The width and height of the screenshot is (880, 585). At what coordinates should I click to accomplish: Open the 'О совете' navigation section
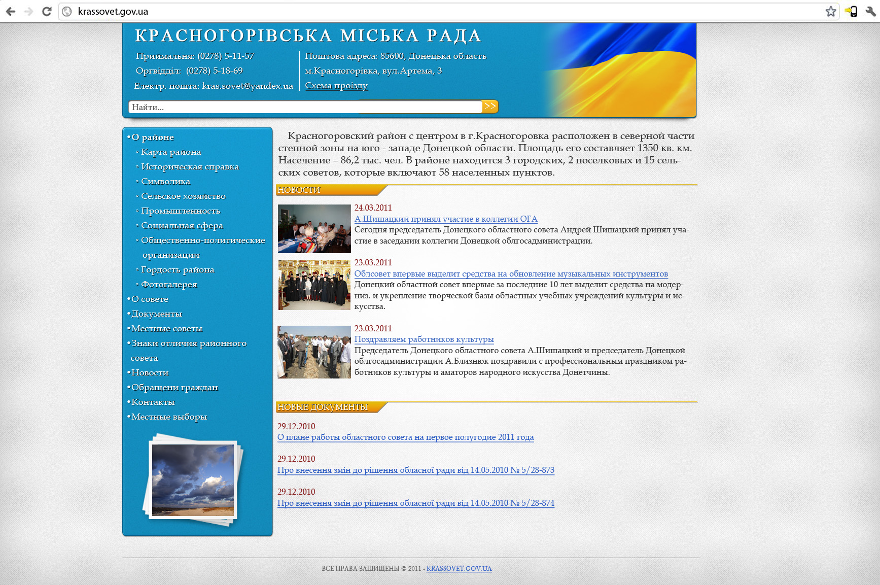[x=150, y=299]
